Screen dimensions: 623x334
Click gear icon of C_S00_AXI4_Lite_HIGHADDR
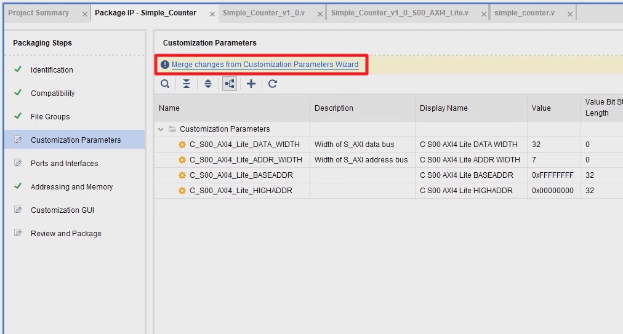(x=182, y=191)
